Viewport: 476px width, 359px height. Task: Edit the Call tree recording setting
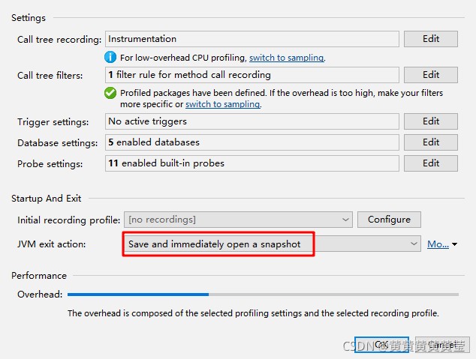430,39
